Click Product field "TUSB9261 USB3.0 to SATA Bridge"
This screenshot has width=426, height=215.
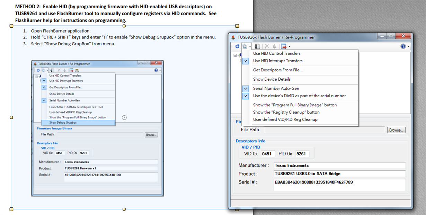coord(339,174)
